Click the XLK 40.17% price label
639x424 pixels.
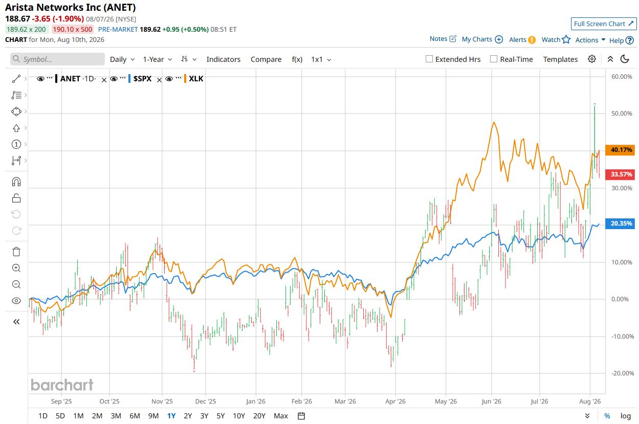[620, 150]
